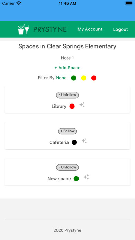This screenshot has width=135, height=240.
Task: Click the black status dot next to Cafeteria
Action: (74, 142)
